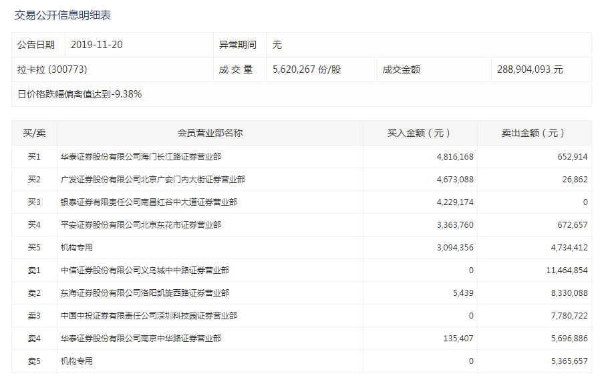602x380 pixels.
Task: Select 机构专用 in the 卖5 row
Action: 77,361
